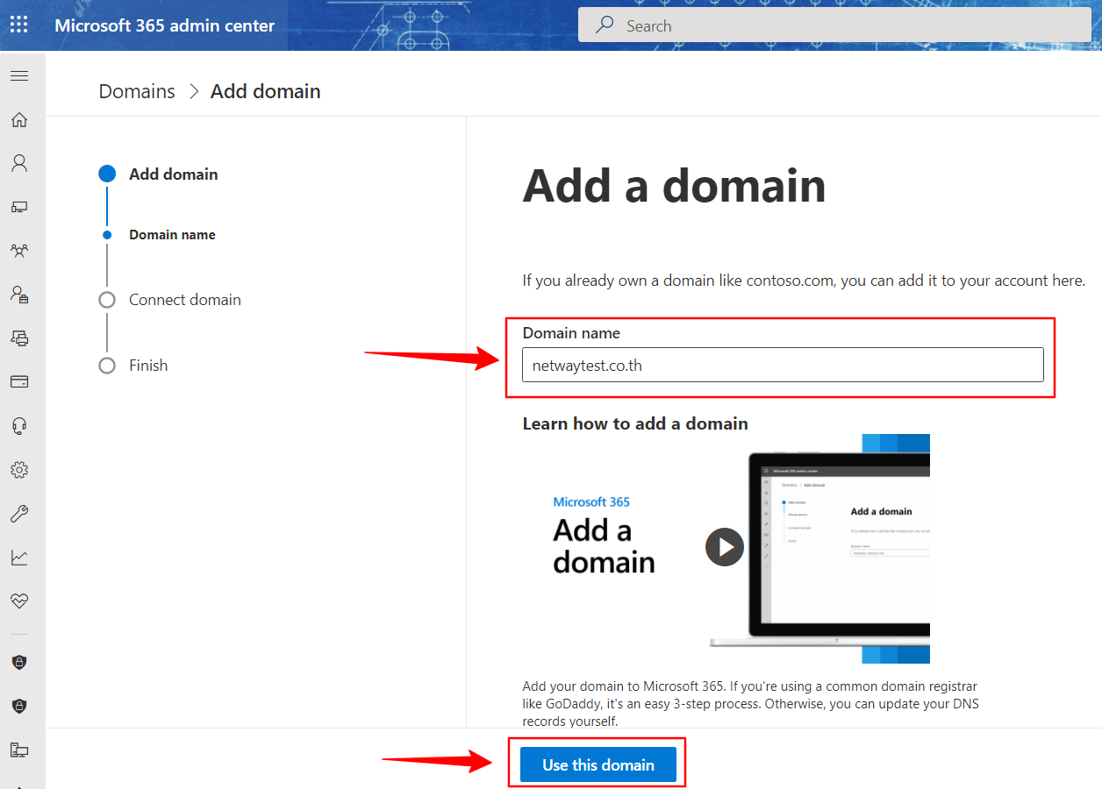1102x789 pixels.
Task: Open Teams & groups sidebar icon
Action: (x=19, y=251)
